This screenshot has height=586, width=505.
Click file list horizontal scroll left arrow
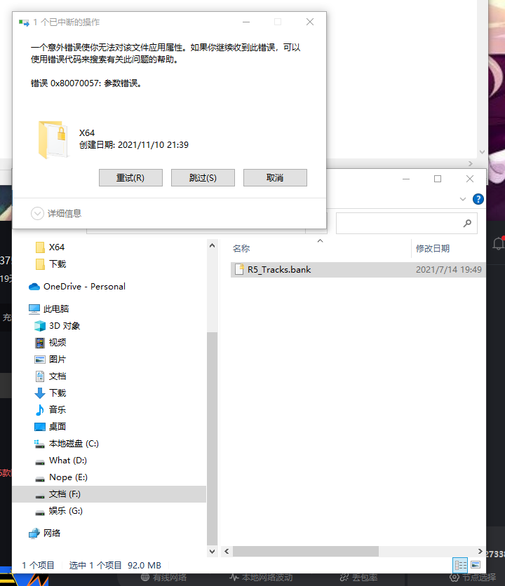227,551
